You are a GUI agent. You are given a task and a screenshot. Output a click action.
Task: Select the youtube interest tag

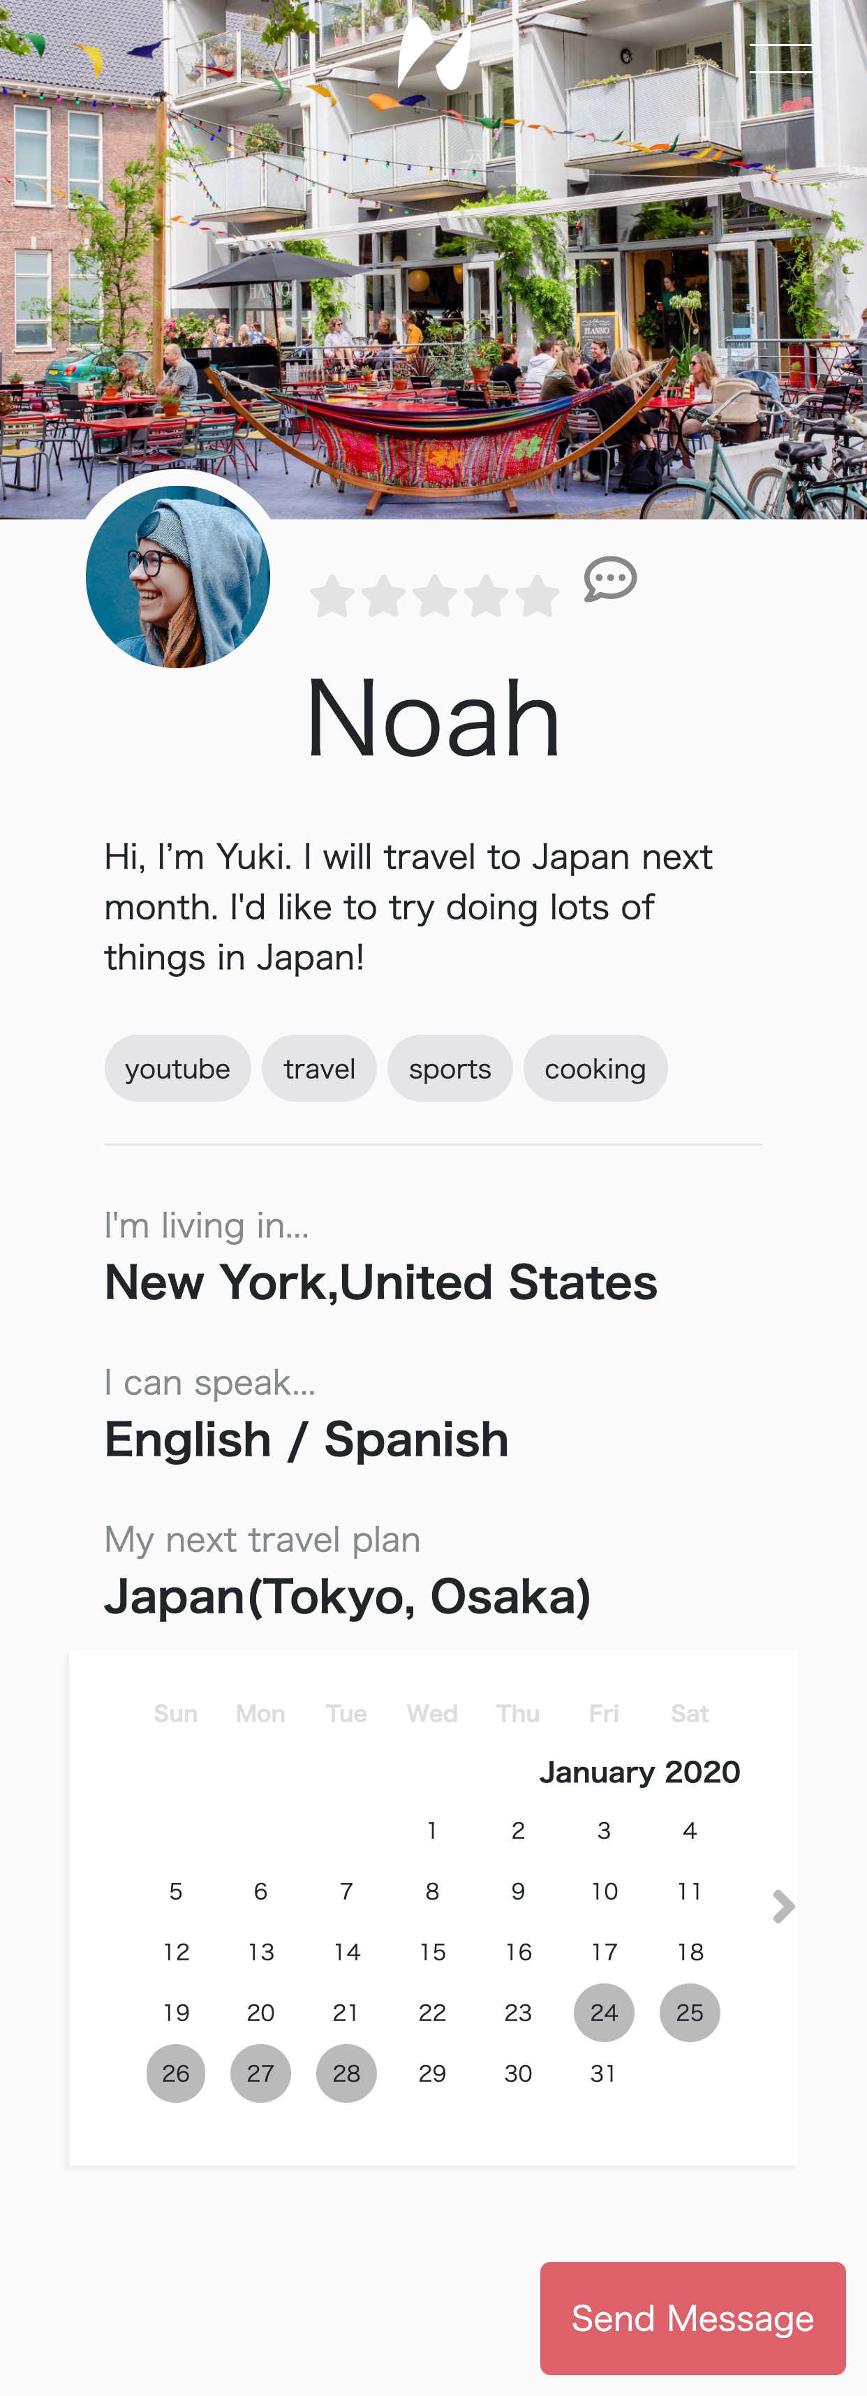tap(178, 1067)
